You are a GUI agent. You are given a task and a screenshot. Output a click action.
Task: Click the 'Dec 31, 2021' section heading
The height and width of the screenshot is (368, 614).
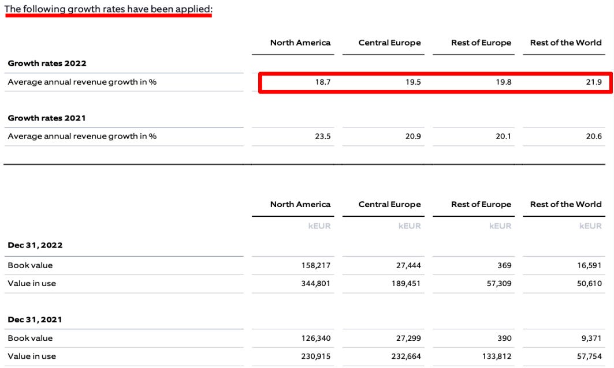[35, 320]
